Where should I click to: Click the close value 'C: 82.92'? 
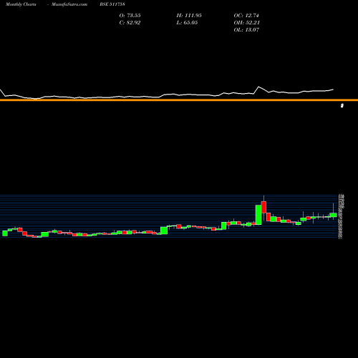pyautogui.click(x=130, y=22)
